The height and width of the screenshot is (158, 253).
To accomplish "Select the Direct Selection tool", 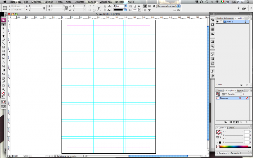I will coord(4,28).
